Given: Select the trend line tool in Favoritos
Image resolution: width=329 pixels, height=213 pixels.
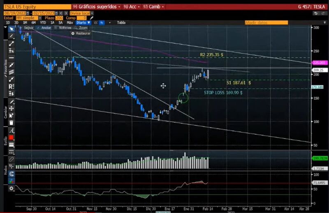Looking at the screenshot, I should coord(12,44).
